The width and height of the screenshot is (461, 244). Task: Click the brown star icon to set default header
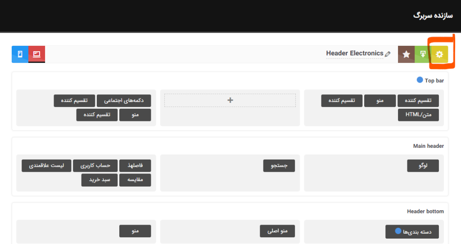coord(407,54)
